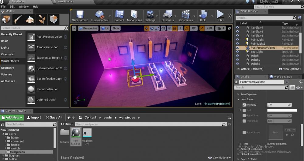Toggle world/local coordinate globe icon
The height and width of the screenshot is (161, 304).
click(163, 29)
